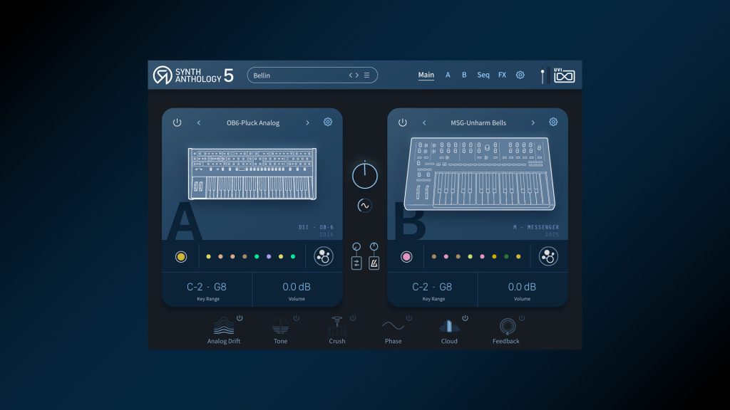Open global settings gear in header
The height and width of the screenshot is (410, 730).
point(520,75)
